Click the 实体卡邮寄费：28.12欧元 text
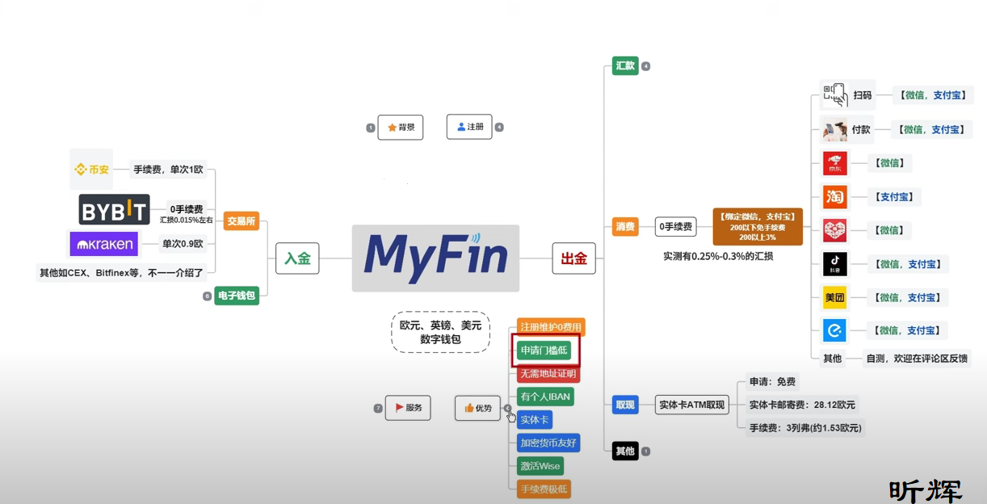The image size is (987, 504). (802, 405)
